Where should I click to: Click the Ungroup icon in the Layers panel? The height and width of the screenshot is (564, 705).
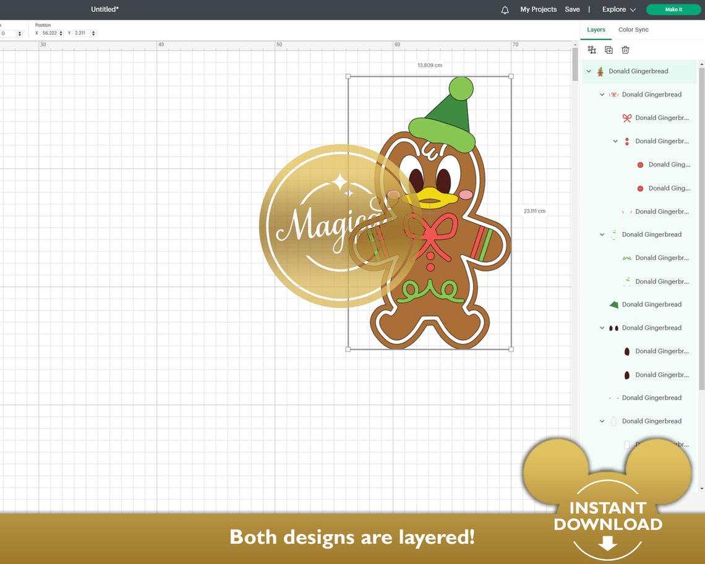(592, 49)
